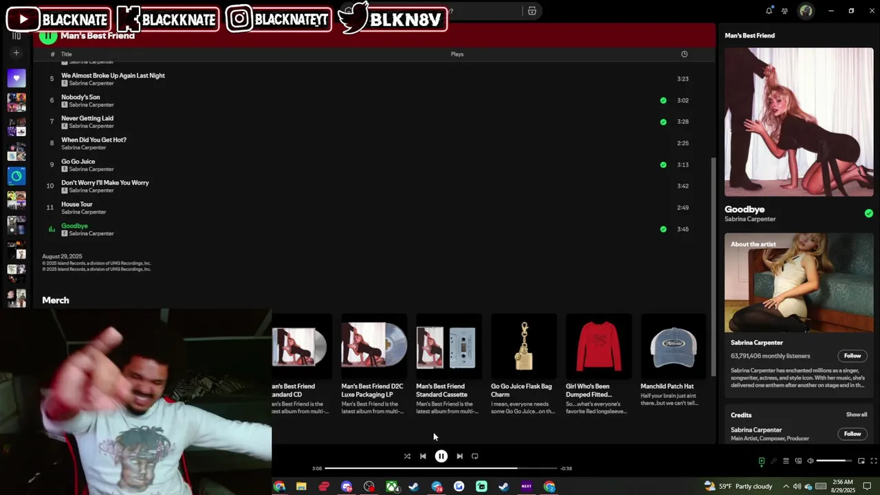Screen dimensions: 880x495
Task: Toggle saved checkmark for Nobody's Son
Action: [x=663, y=100]
